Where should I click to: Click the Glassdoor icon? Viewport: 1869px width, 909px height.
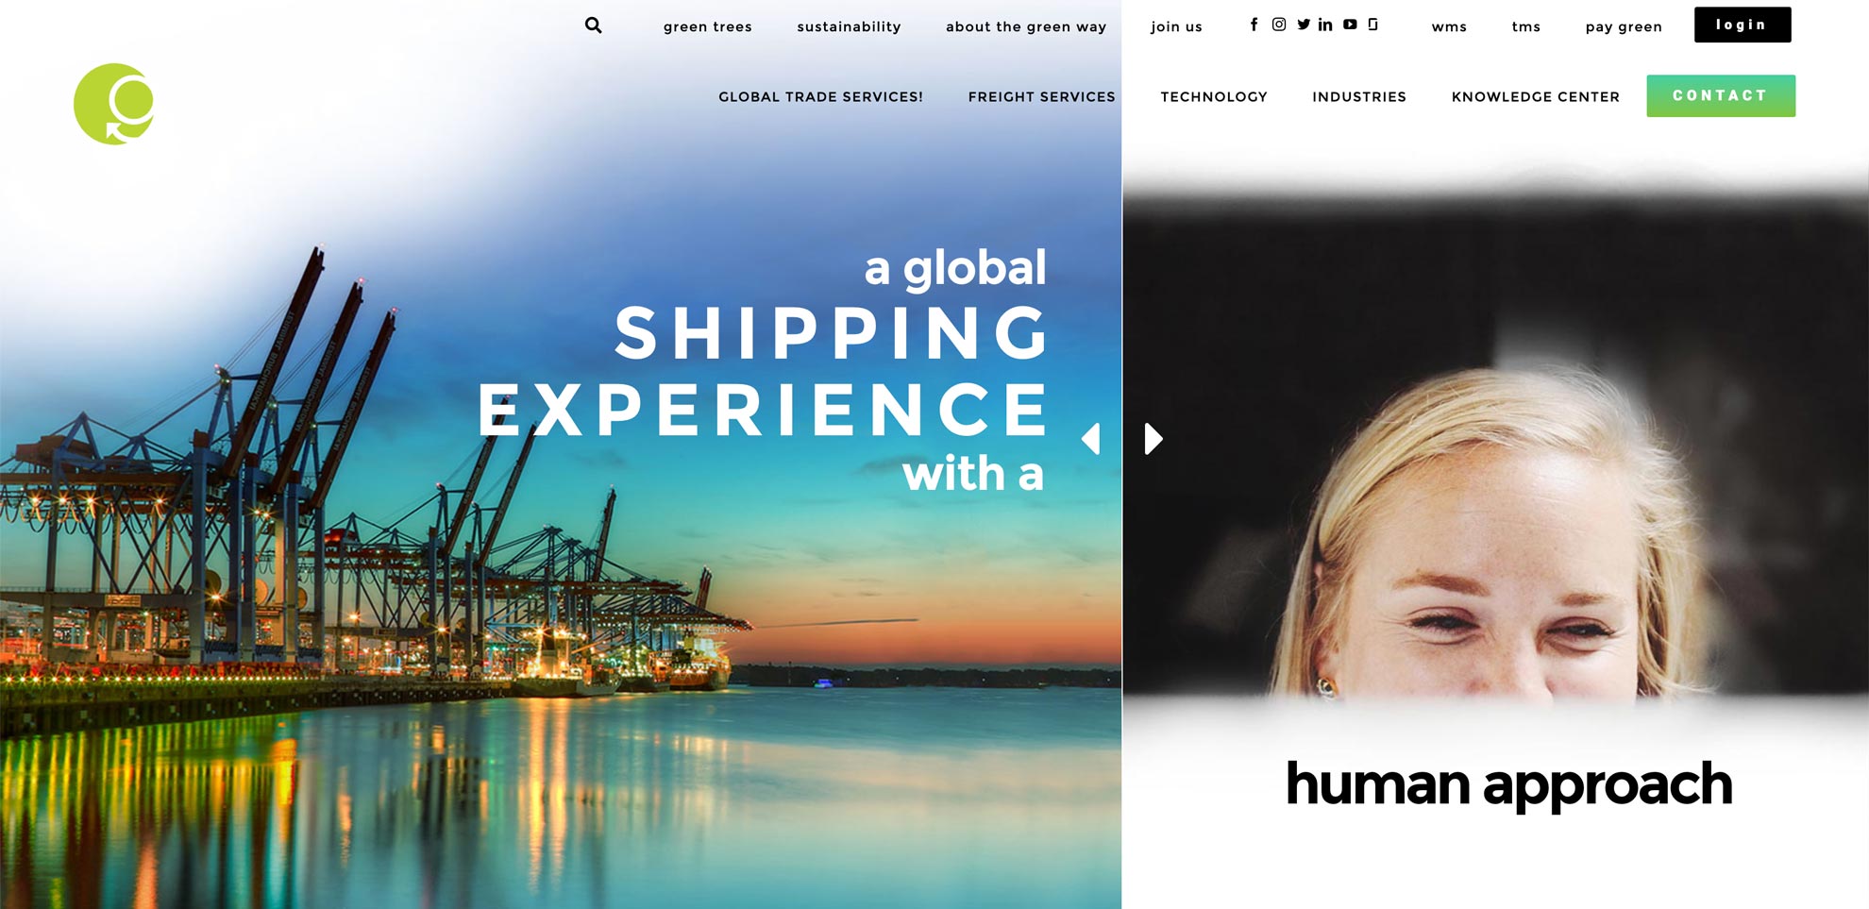(1373, 25)
